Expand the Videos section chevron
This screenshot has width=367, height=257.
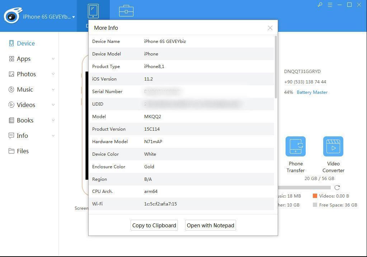click(53, 105)
